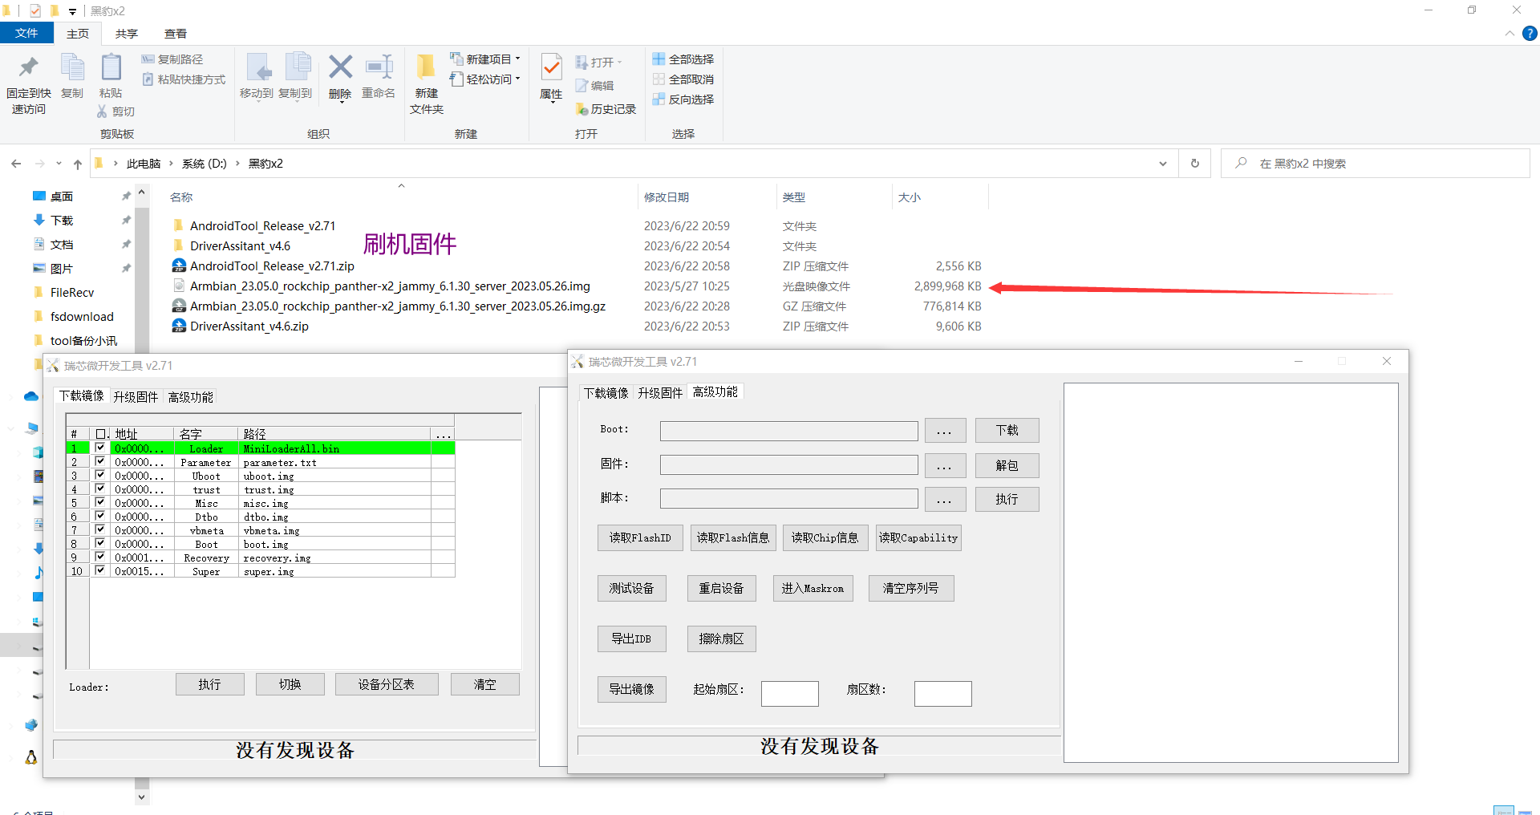The width and height of the screenshot is (1540, 815).
Task: Switch to the 查看 (View) ribbon tab
Action: 175,34
